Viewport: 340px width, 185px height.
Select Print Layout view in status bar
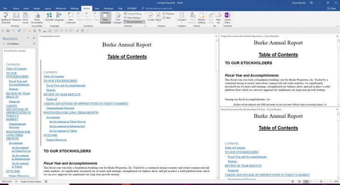point(299,182)
